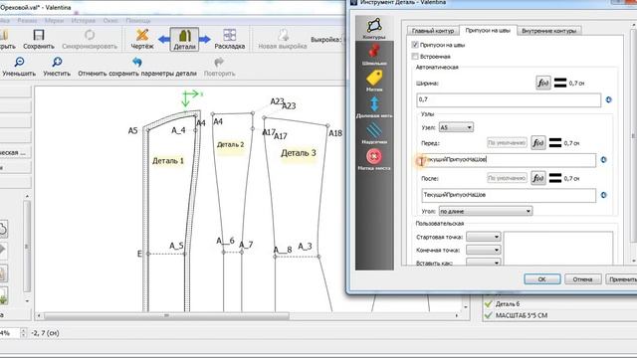
Task: Open the Долевая нить grainline section
Action: tap(374, 107)
